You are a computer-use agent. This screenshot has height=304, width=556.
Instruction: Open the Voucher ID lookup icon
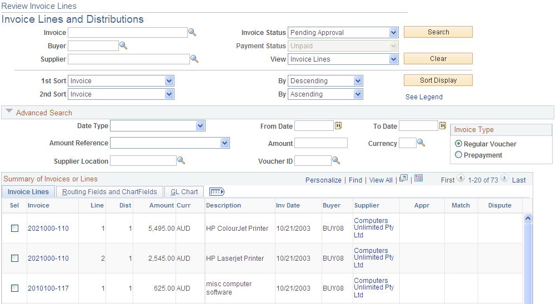pos(336,160)
